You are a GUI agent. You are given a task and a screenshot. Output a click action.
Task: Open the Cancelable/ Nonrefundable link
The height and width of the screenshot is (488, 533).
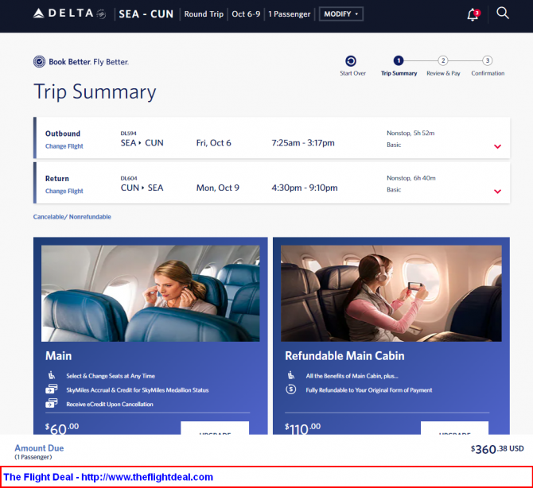72,217
